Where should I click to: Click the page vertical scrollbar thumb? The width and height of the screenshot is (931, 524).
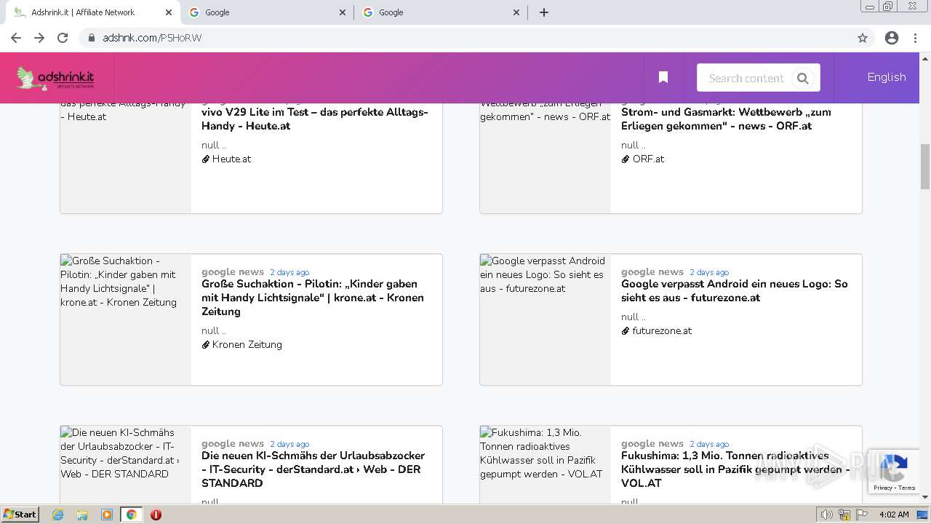[x=925, y=167]
